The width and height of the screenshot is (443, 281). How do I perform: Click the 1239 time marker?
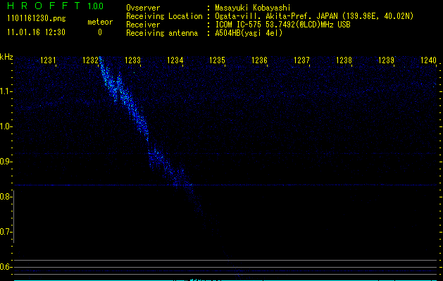386,60
